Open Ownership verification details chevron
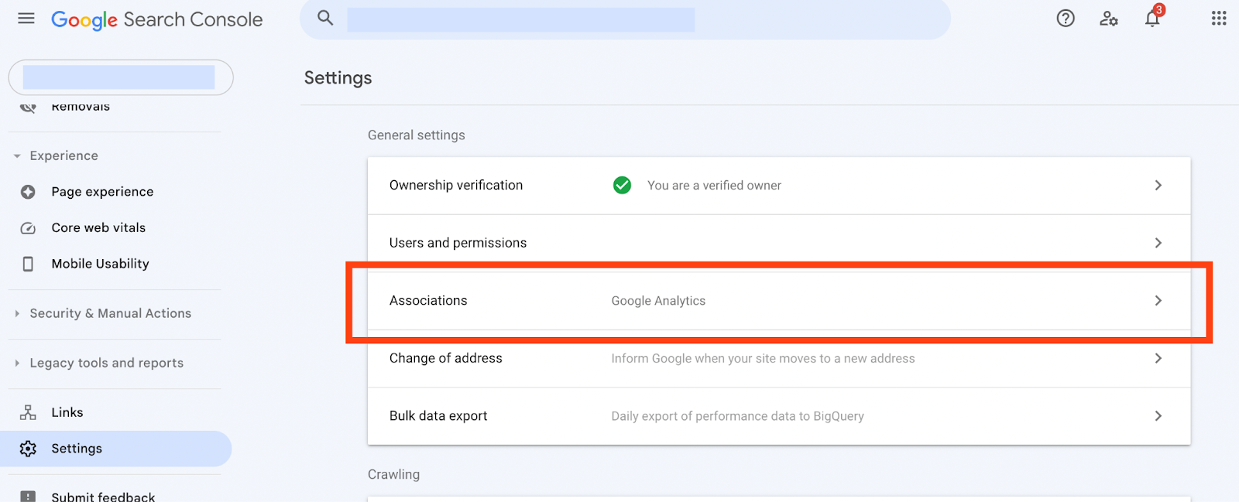This screenshot has height=502, width=1239. point(1158,186)
